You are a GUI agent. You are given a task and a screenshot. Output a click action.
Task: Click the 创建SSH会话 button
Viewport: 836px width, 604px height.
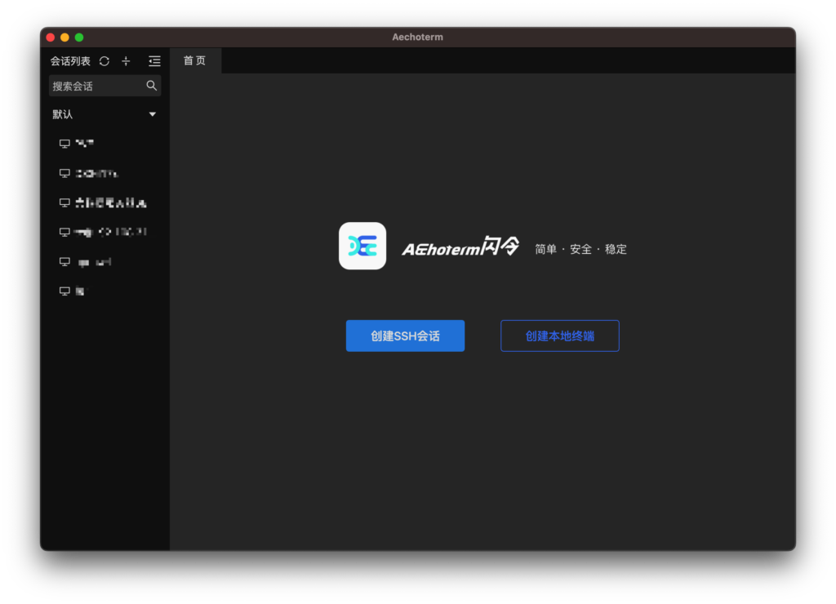pyautogui.click(x=405, y=335)
